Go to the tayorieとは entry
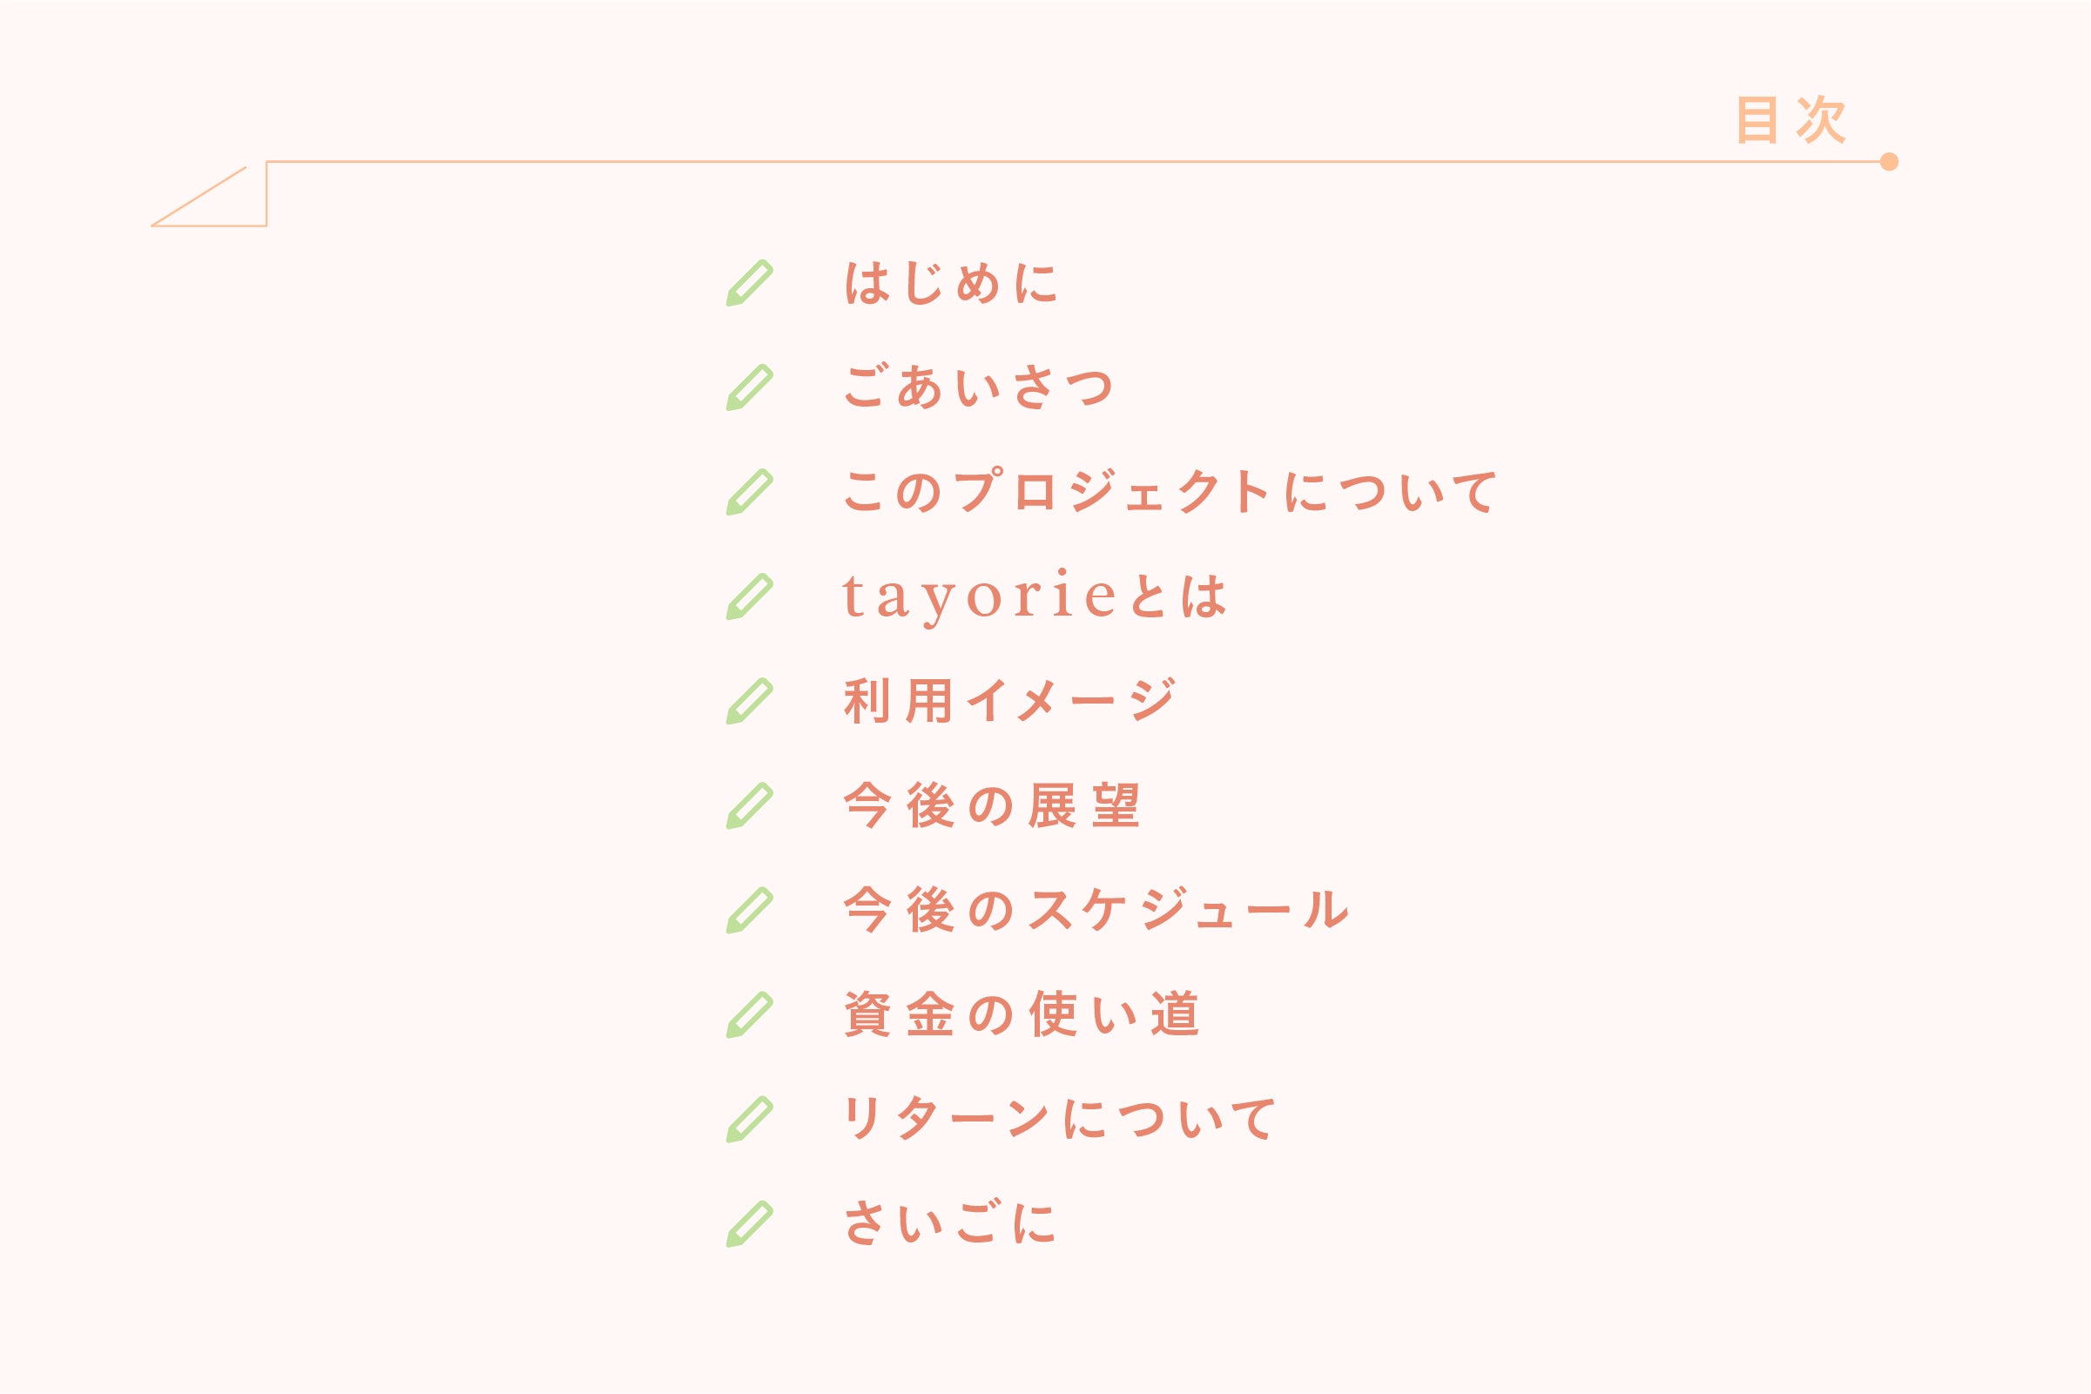Screen dimensions: 2091x1394 click(x=1034, y=596)
